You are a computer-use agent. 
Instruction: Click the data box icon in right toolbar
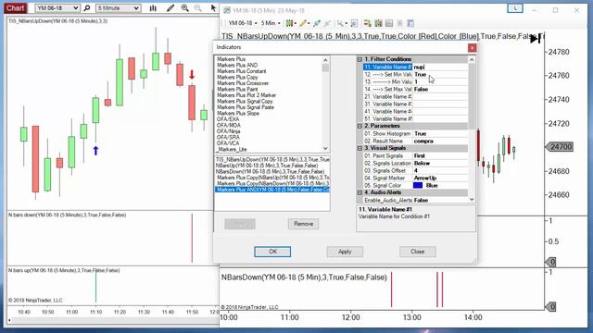389,23
